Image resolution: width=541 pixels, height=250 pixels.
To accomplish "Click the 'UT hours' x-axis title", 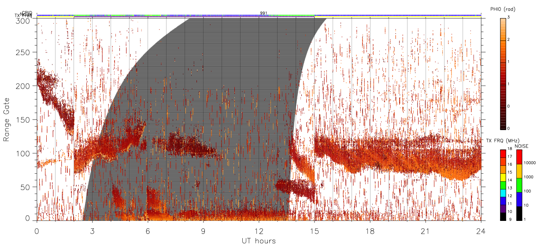I will click(x=259, y=241).
